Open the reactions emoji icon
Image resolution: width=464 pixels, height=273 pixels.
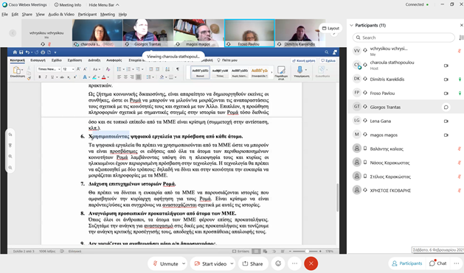point(278,263)
